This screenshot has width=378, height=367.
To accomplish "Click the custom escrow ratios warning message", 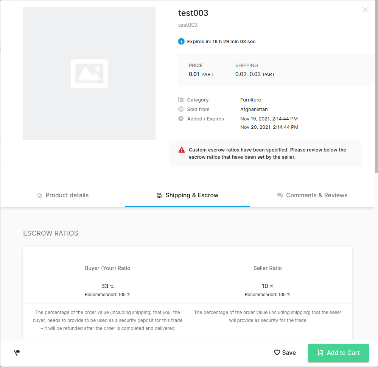I will pos(268,153).
